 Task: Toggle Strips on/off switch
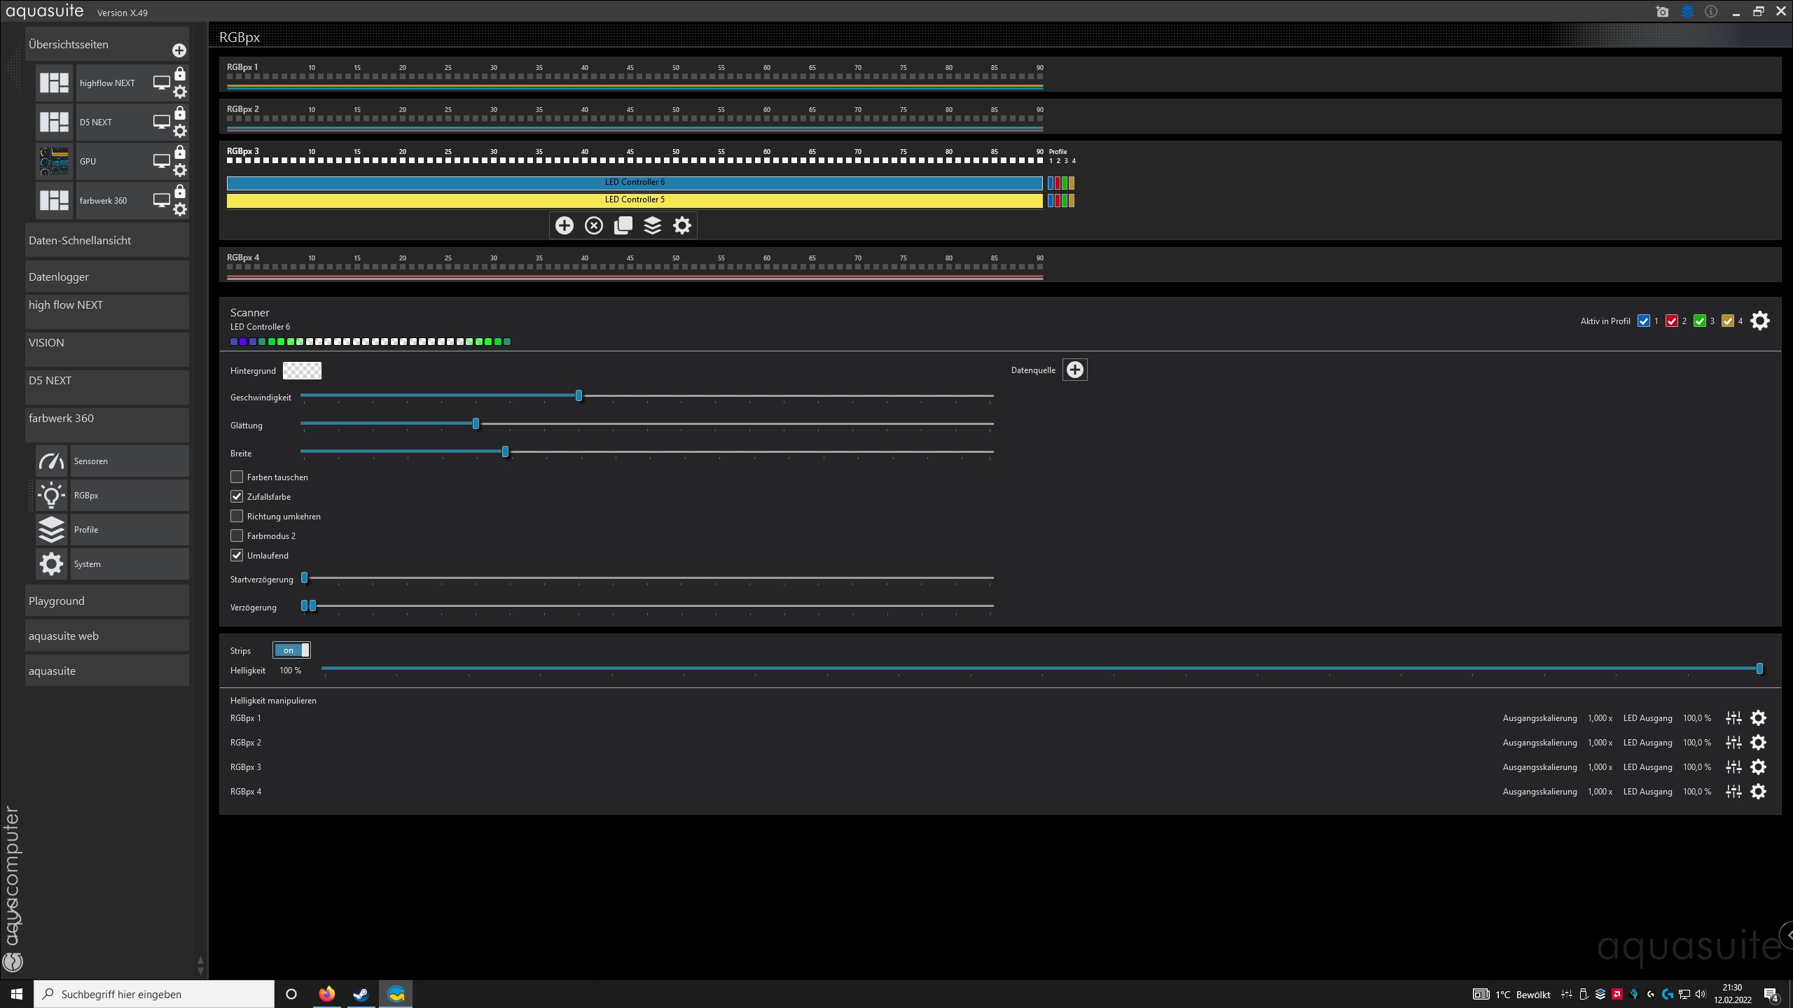291,650
